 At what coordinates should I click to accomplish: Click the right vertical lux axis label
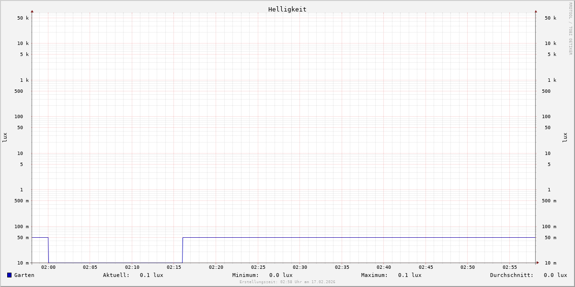coord(565,137)
